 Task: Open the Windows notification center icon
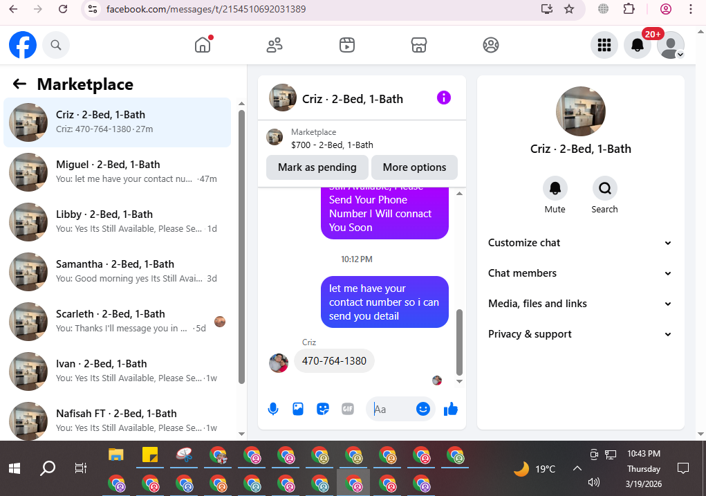point(683,468)
